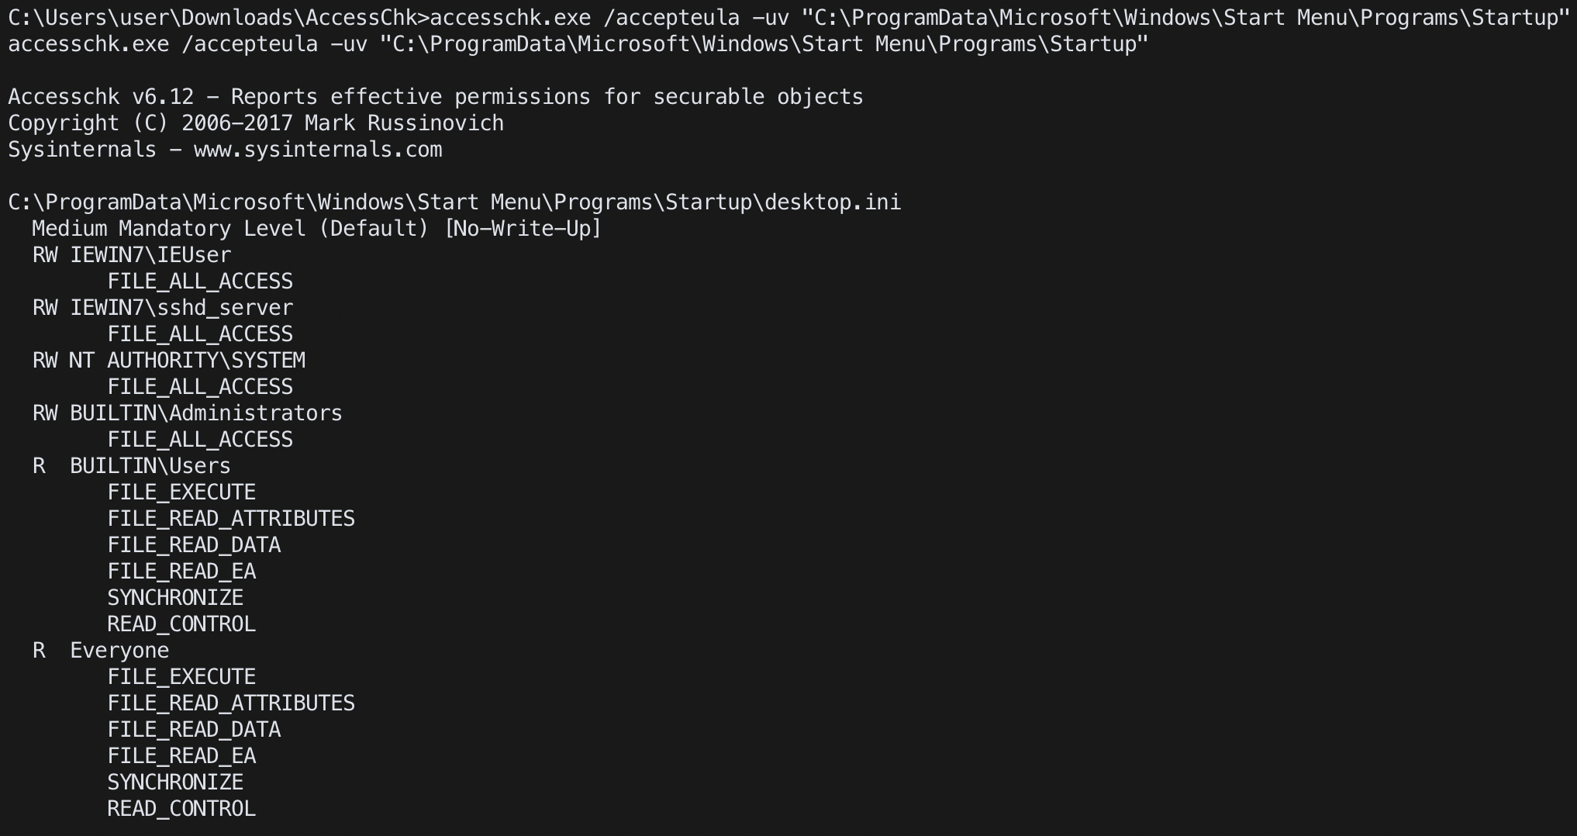The width and height of the screenshot is (1577, 836).
Task: Click the www.sysinternals.com URL text
Action: tap(318, 150)
